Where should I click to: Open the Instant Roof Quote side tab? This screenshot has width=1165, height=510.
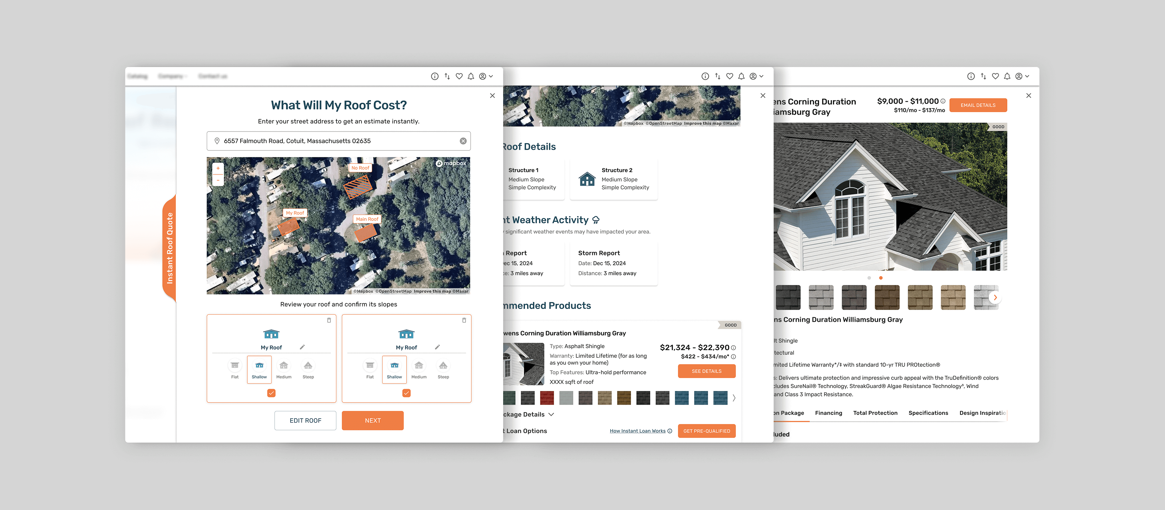(170, 248)
